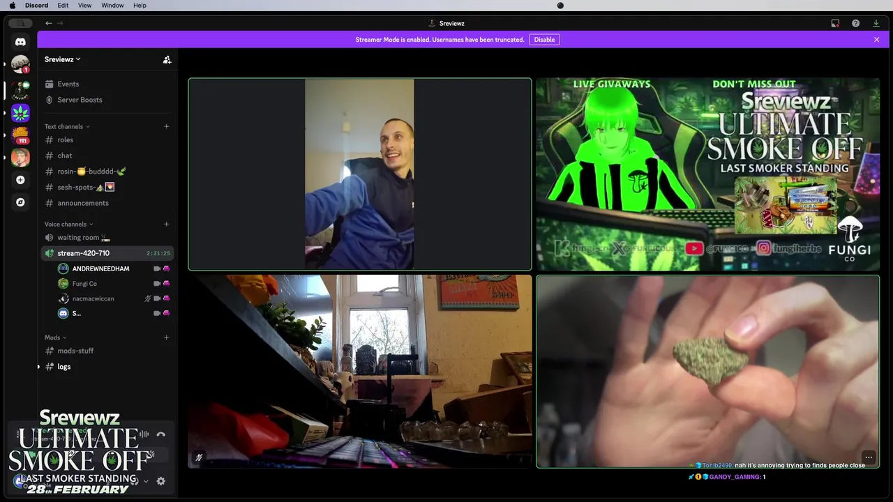
Task: Create a text channel with the plus icon
Action: click(166, 126)
